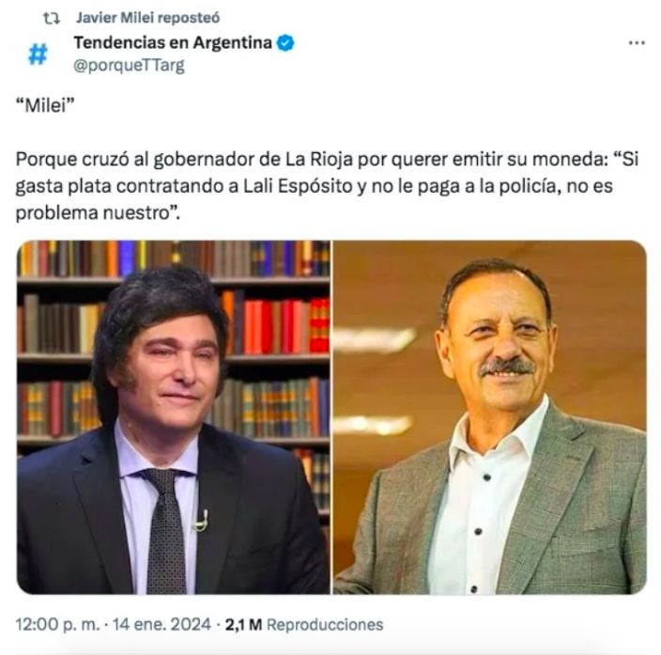
Task: Open Tendencias en Argentina profile name
Action: pyautogui.click(x=174, y=43)
